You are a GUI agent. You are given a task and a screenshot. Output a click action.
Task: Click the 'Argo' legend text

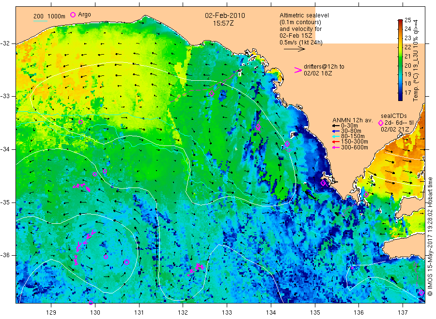tap(84, 14)
